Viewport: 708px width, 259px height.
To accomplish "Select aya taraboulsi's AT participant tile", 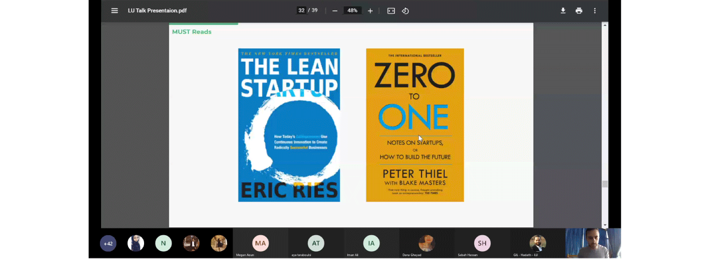I will coord(316,243).
